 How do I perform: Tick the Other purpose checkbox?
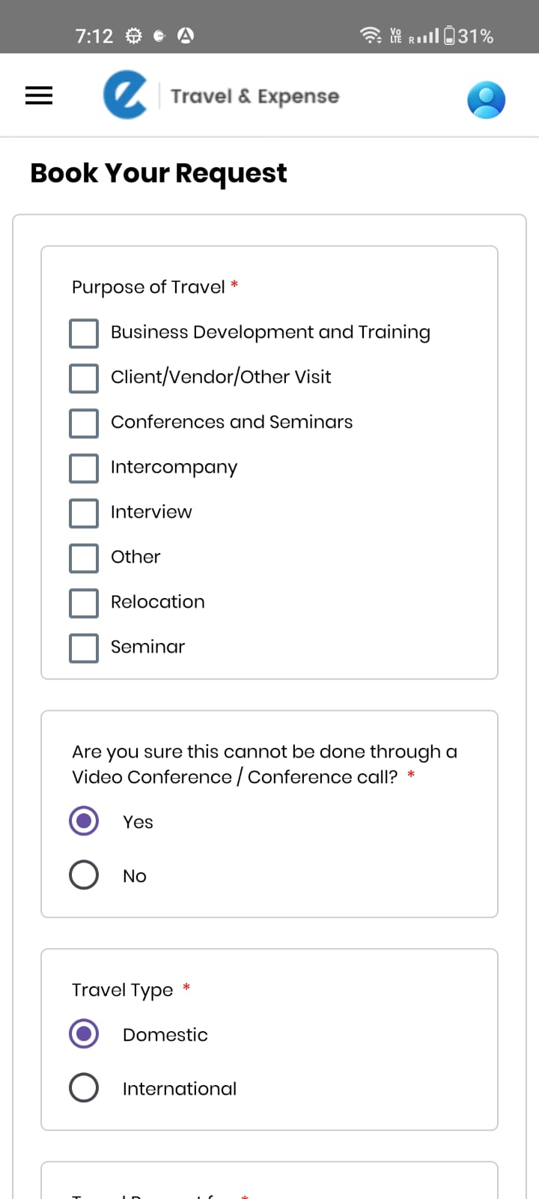click(x=84, y=558)
